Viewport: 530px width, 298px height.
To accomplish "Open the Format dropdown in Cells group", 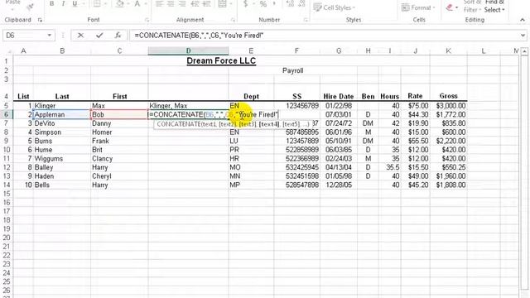I will pyautogui.click(x=418, y=7).
